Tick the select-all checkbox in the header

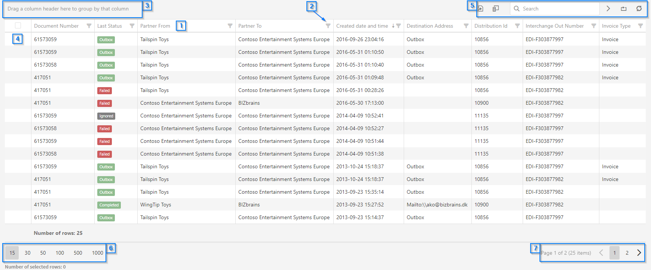18,25
